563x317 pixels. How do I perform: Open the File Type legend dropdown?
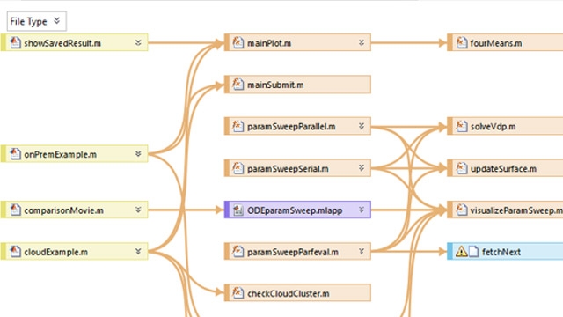pos(36,21)
